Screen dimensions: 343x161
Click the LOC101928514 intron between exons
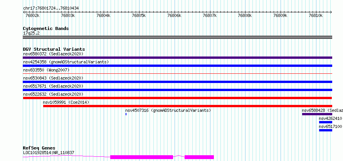click(x=179, y=156)
